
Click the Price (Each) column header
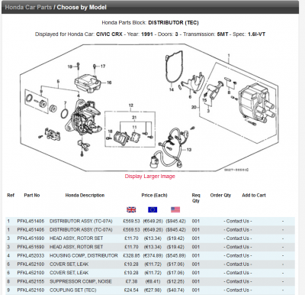tap(154, 195)
